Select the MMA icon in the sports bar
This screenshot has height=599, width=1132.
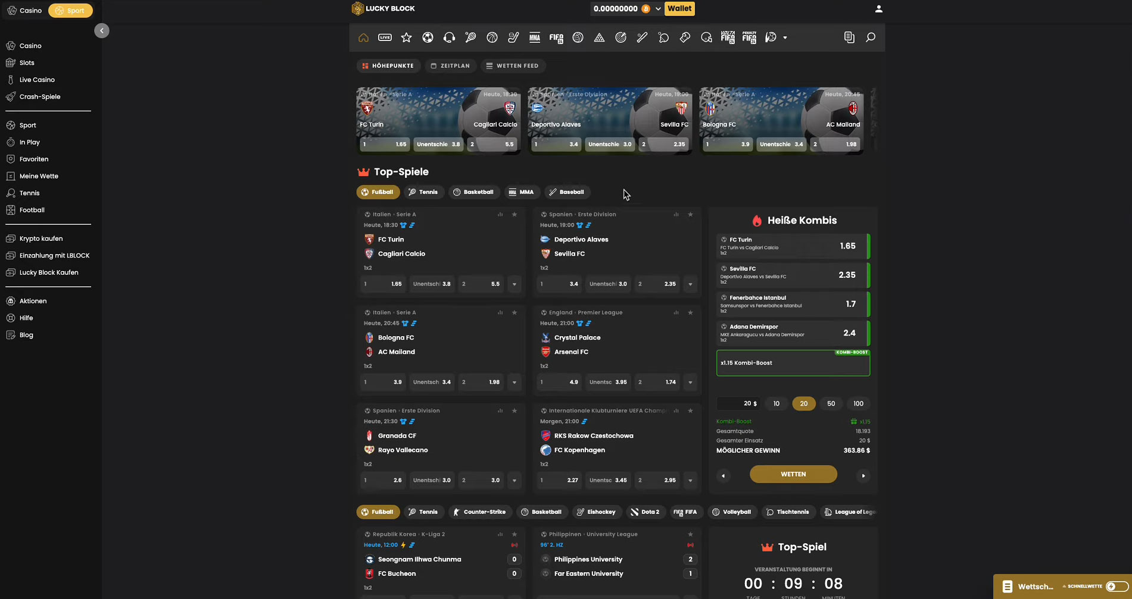coord(535,37)
